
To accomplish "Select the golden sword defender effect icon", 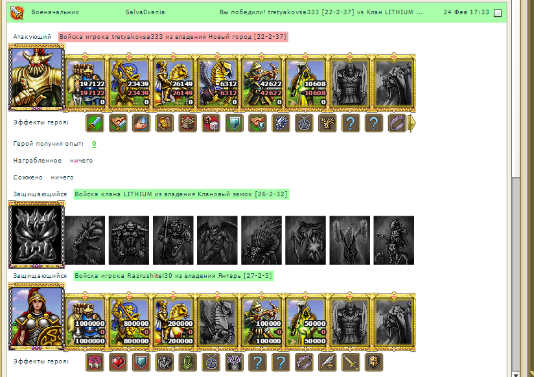I will [351, 362].
